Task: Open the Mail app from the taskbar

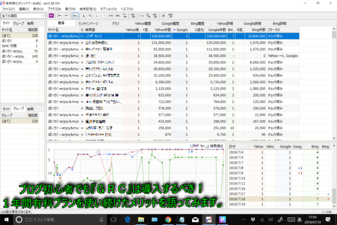Action: (x=195, y=220)
